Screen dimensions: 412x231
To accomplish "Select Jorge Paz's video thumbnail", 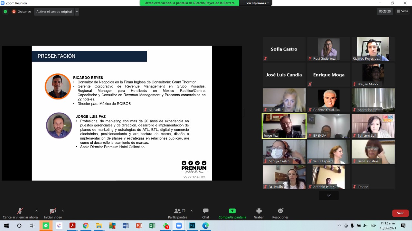I will tap(284, 126).
